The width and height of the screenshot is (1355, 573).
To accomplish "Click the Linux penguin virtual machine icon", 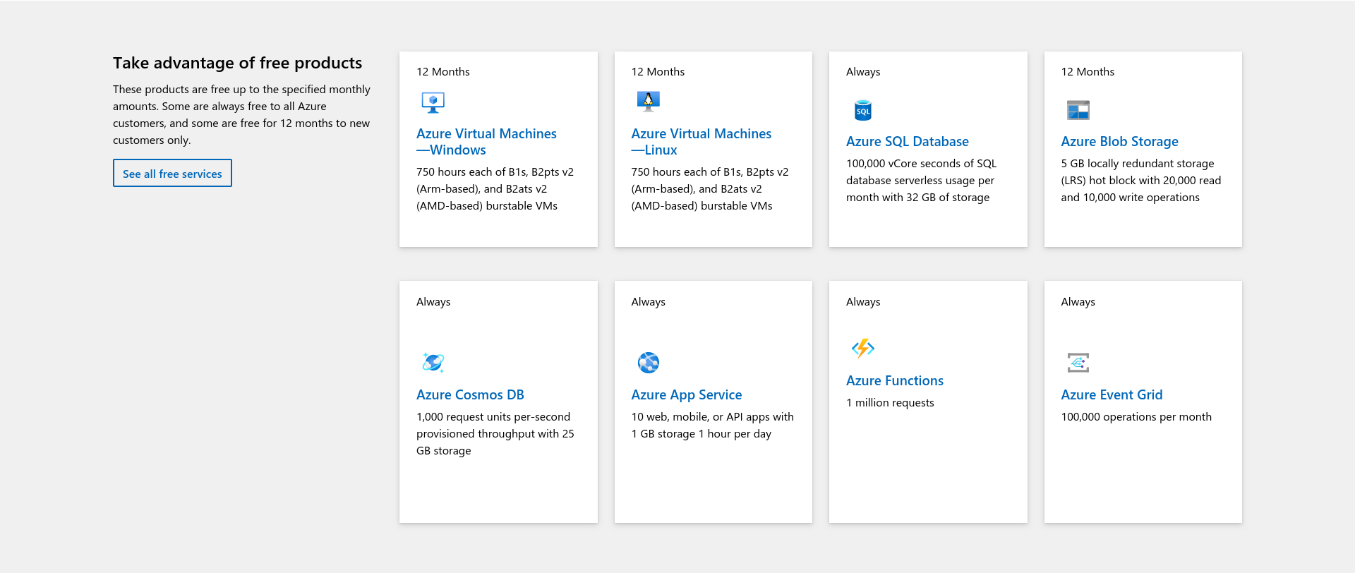I will coord(648,102).
